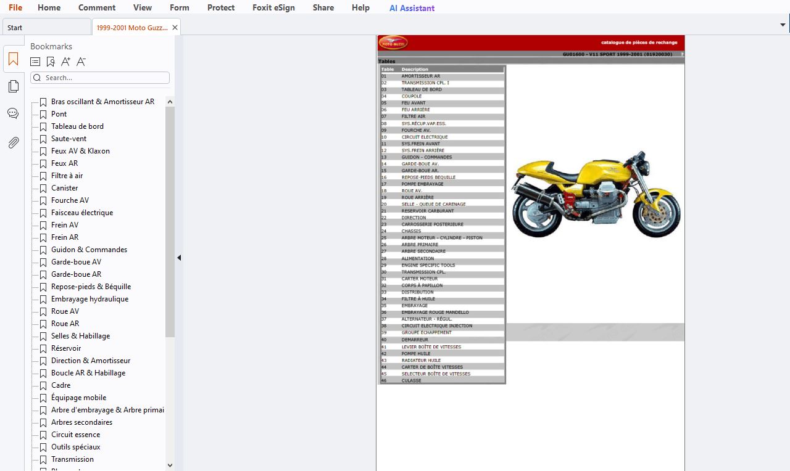Click the add new bookmark icon

click(51, 62)
